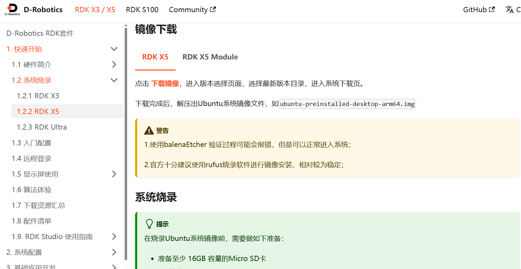Expand the 1.1 硬件简介 chevron

(114, 65)
